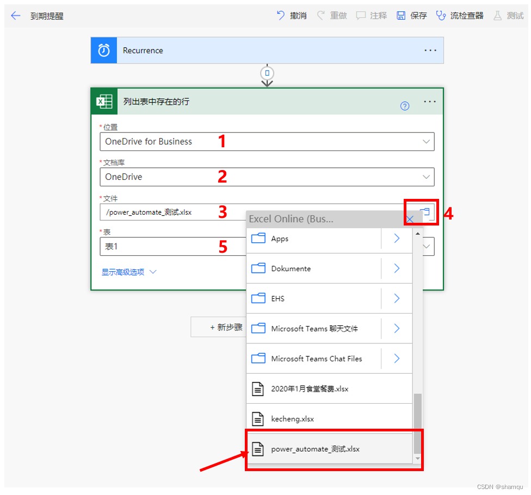531x495 pixels.
Task: Open the Comments (注释) panel
Action: tap(372, 16)
